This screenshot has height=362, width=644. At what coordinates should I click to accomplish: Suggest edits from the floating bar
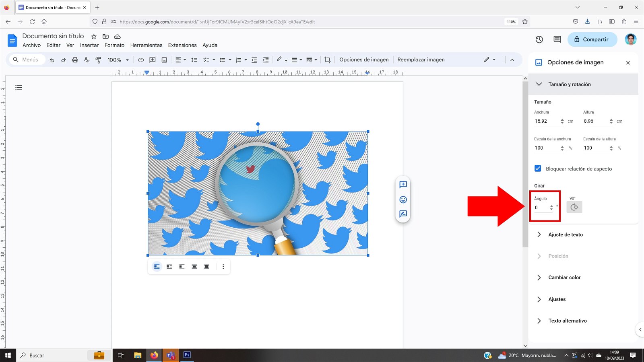point(403,214)
